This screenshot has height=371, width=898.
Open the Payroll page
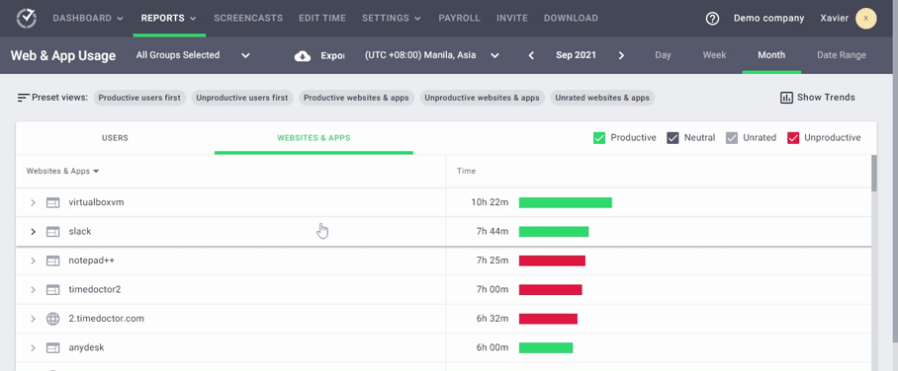pos(459,19)
